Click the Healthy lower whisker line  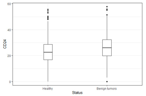(48, 71)
